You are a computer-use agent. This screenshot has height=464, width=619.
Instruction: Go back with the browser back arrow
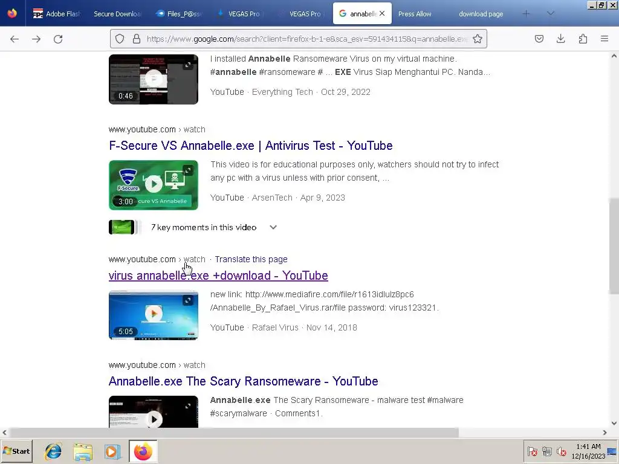click(15, 39)
